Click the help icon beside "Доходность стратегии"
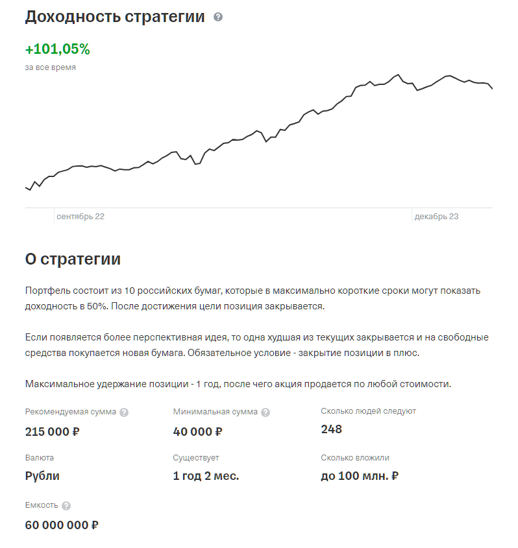Image resolution: width=518 pixels, height=548 pixels. [x=218, y=18]
